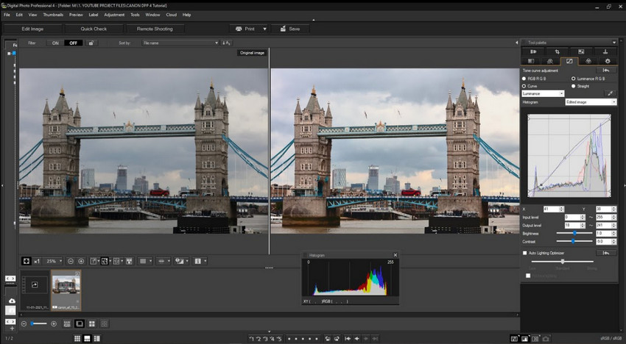Open the Sort by File name dropdown
The image size is (626, 344).
(x=180, y=43)
